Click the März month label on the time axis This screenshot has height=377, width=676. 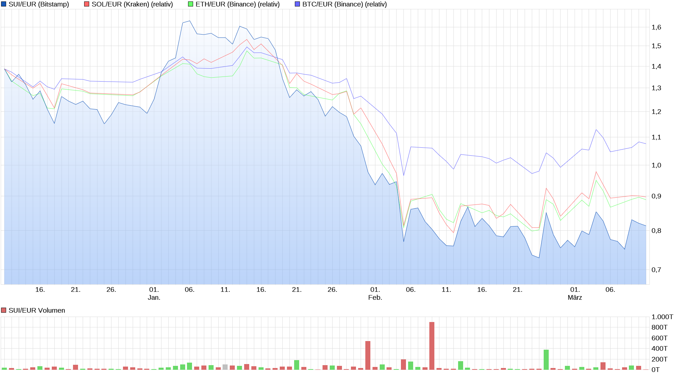575,298
